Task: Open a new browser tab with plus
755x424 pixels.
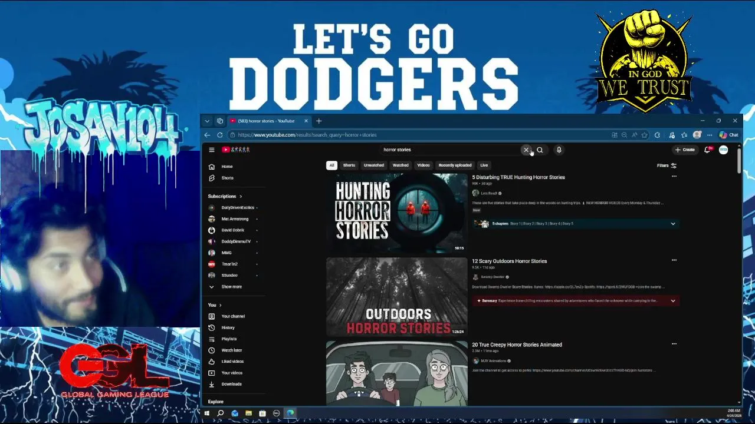Action: (x=319, y=121)
